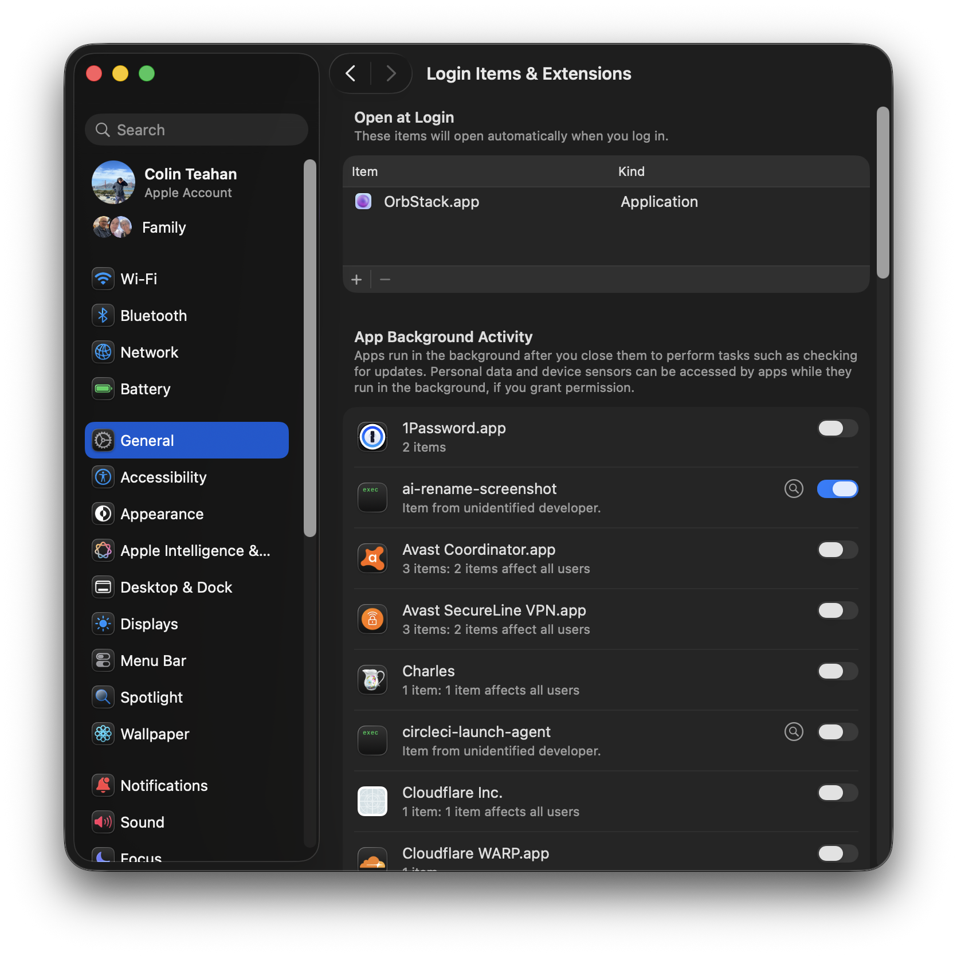
Task: Remove OrbStack.app using minus button
Action: tap(385, 279)
